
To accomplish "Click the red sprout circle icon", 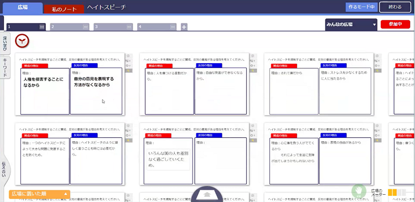I will point(22,41).
